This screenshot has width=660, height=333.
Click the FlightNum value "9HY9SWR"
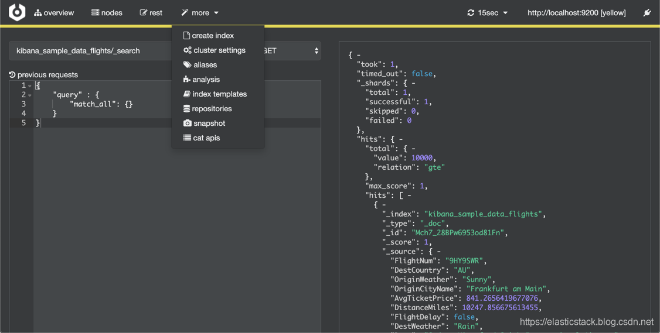(464, 260)
